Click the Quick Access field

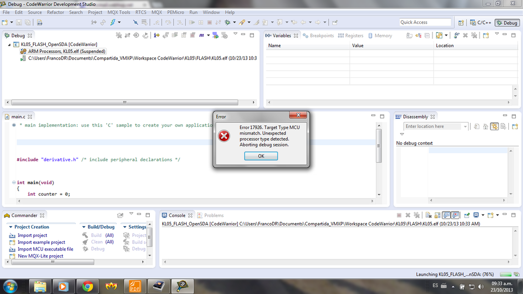click(x=425, y=22)
